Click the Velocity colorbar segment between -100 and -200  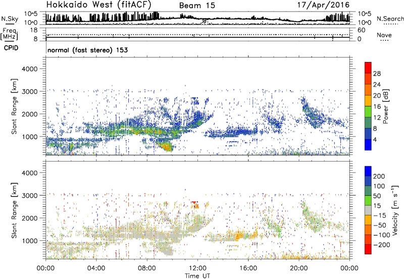[x=368, y=239]
